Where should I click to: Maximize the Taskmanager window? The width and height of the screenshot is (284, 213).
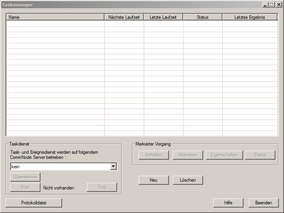click(x=272, y=5)
